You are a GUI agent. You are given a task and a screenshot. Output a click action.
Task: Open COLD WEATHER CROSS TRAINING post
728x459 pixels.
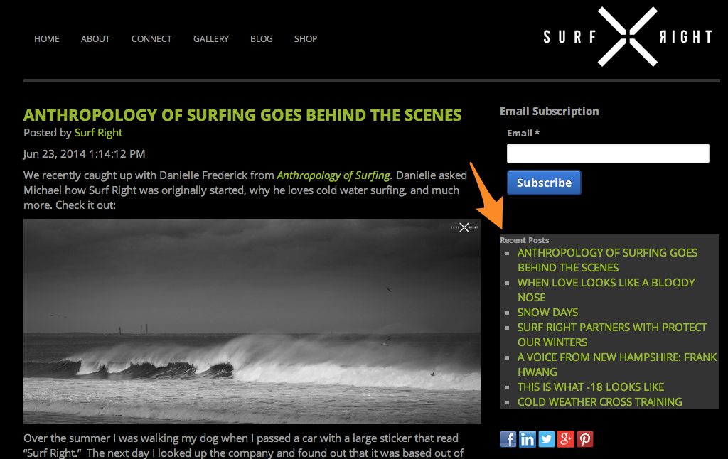(600, 402)
